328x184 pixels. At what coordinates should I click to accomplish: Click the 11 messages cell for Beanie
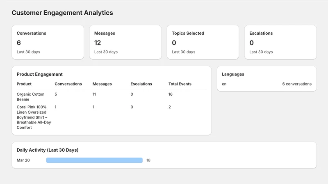point(94,94)
